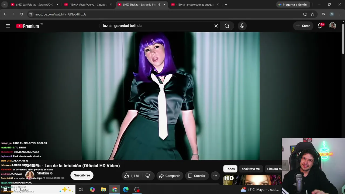Bookmark this page with the star
Screen dimensions: 345x194
312,14
